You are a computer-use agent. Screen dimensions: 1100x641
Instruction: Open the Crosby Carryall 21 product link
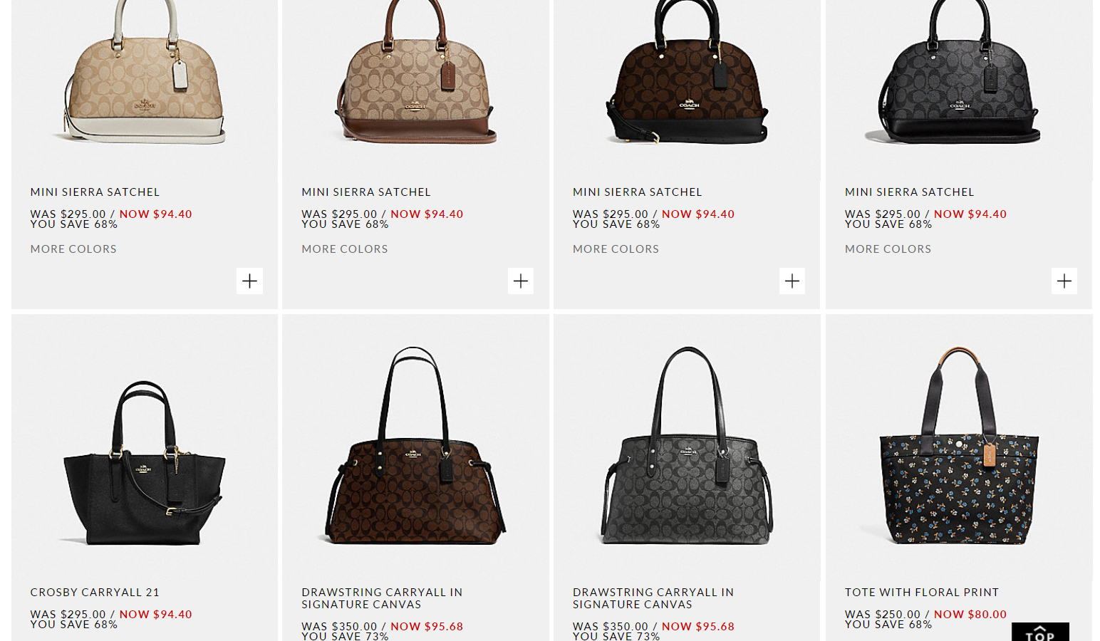pos(95,593)
